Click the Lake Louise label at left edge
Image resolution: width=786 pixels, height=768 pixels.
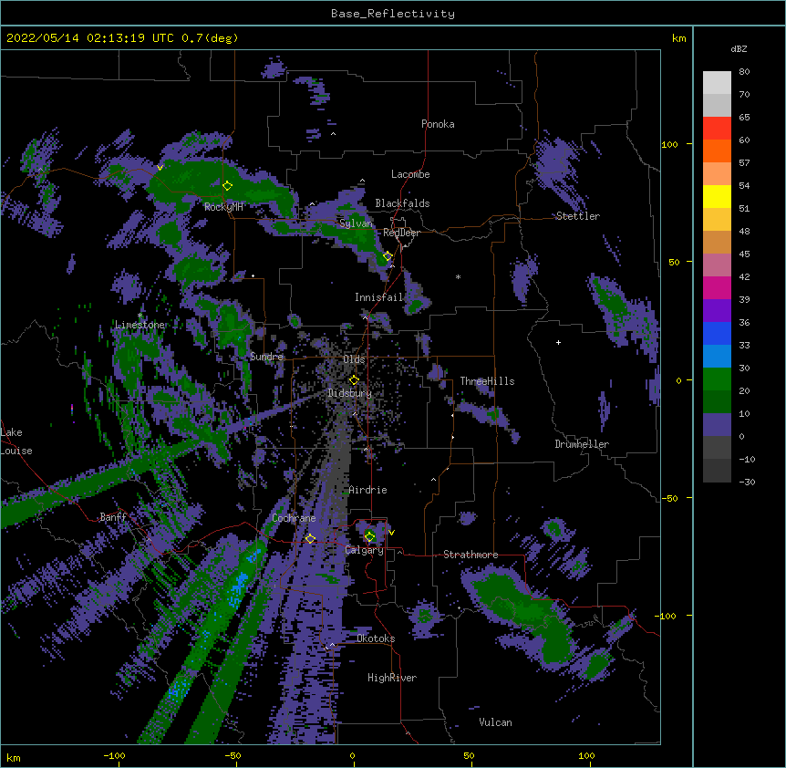[16, 441]
